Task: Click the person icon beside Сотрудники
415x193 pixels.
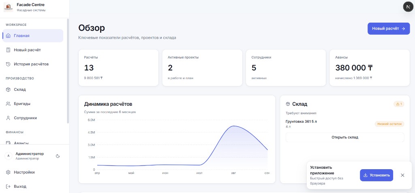Action: pyautogui.click(x=8, y=118)
